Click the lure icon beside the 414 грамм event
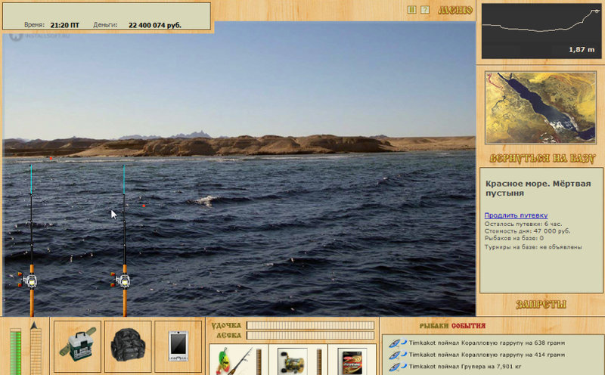Viewport: 605px width, 375px height. (x=398, y=355)
